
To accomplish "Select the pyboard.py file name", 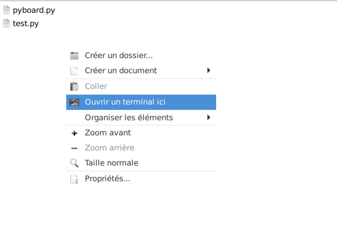I will [x=34, y=10].
